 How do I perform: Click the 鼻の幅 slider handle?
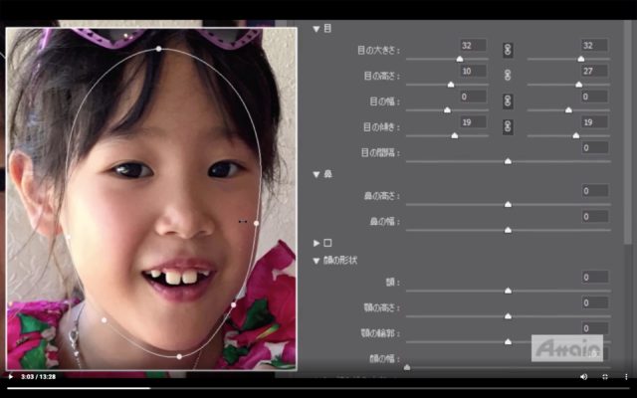click(x=508, y=230)
